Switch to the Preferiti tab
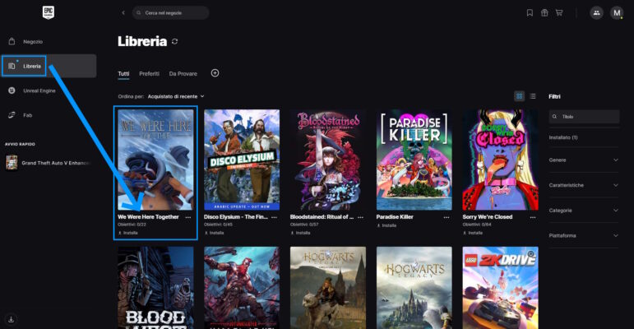 149,74
